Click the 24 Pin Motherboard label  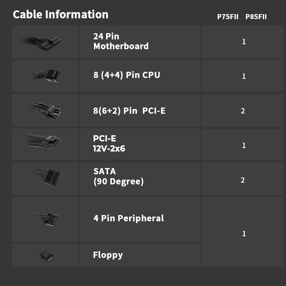(x=121, y=41)
